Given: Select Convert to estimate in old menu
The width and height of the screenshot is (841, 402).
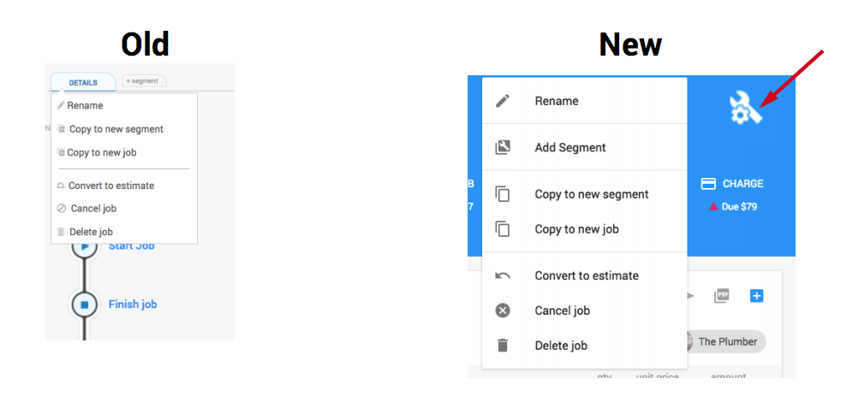Looking at the screenshot, I should click(x=111, y=186).
